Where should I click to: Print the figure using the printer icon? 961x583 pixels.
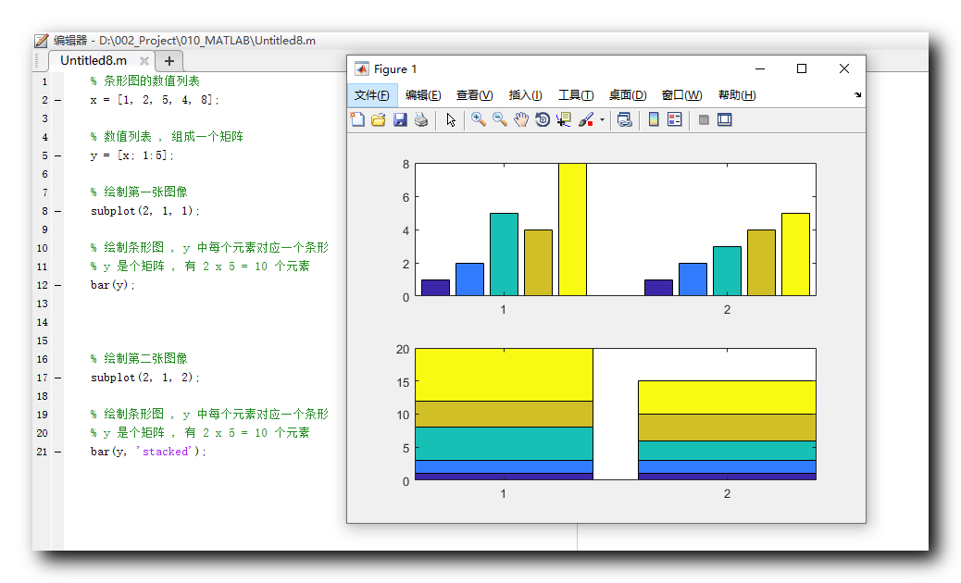pos(421,119)
